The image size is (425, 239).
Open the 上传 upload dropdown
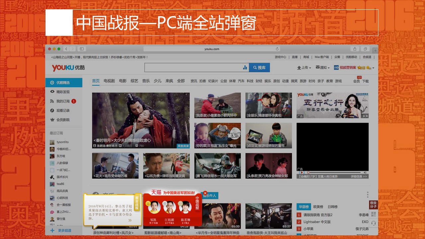304,67
